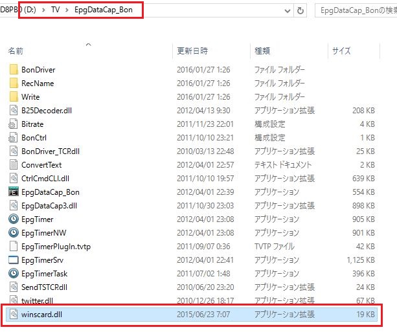This screenshot has height=334, width=397.
Task: Refresh the current folder view
Action: (301, 10)
